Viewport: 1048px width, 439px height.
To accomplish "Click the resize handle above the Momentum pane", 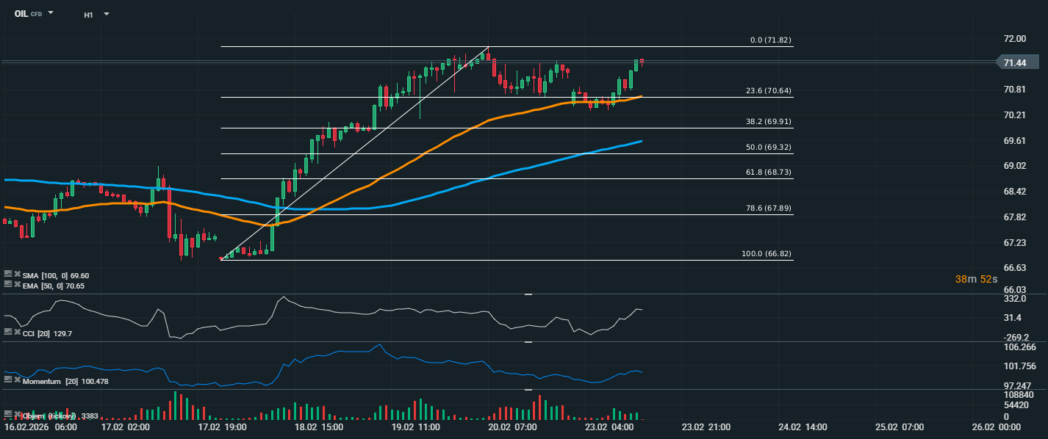I will [x=528, y=342].
